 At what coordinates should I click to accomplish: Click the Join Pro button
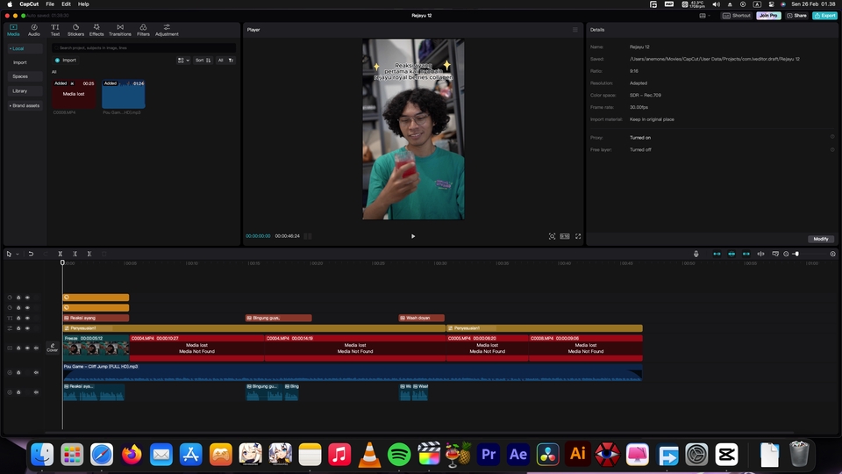point(768,16)
